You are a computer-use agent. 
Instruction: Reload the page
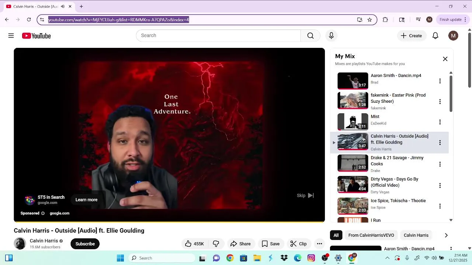[x=29, y=20]
